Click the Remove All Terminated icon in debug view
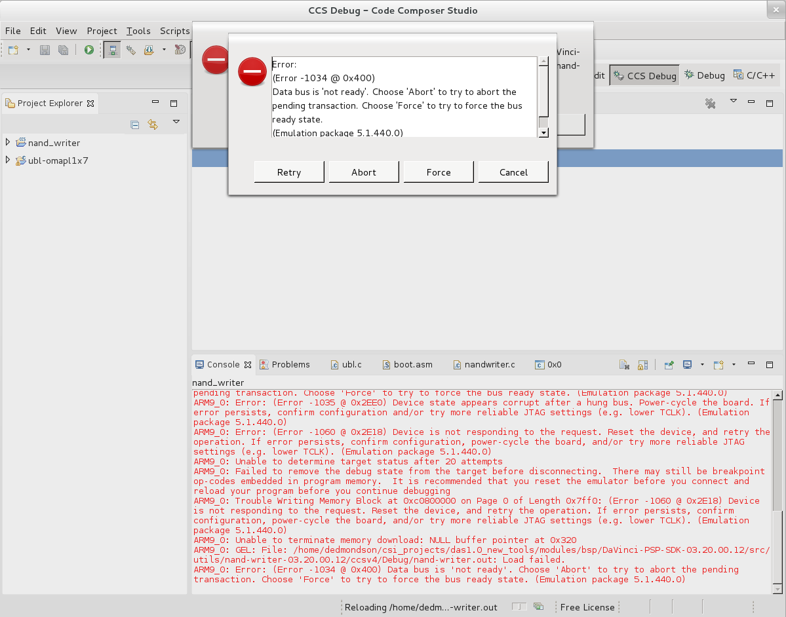Viewport: 786px width, 617px height. (x=711, y=103)
